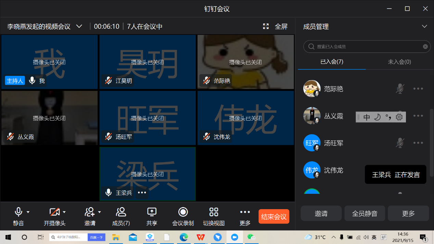
Task: Expand the meeting title dropdown
Action: pos(79,27)
